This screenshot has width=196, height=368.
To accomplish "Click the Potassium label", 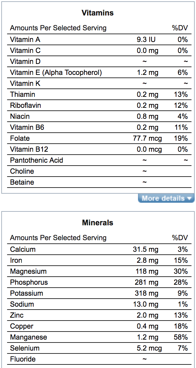I will [x=27, y=293].
